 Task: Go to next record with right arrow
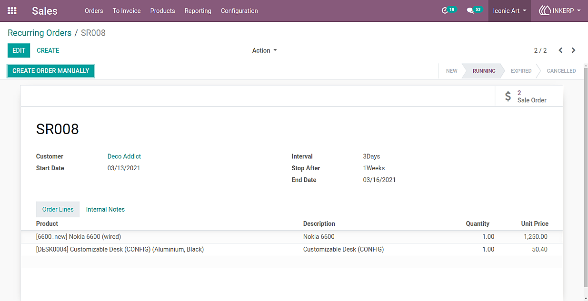click(x=574, y=50)
